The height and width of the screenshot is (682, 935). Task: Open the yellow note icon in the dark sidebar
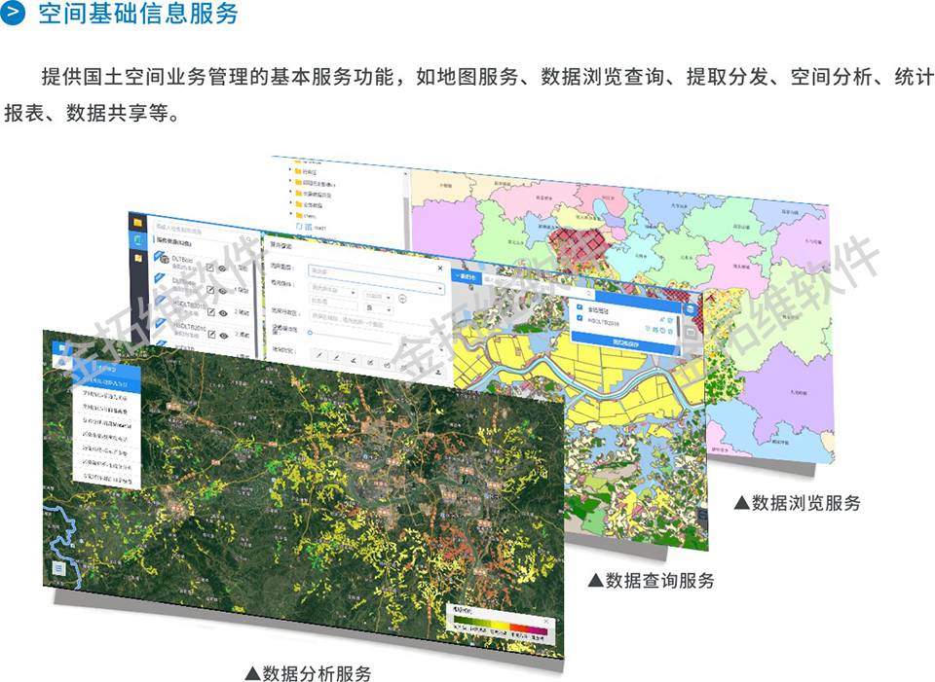(x=138, y=257)
